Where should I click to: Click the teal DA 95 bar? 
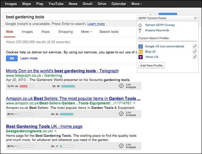tap(67, 114)
